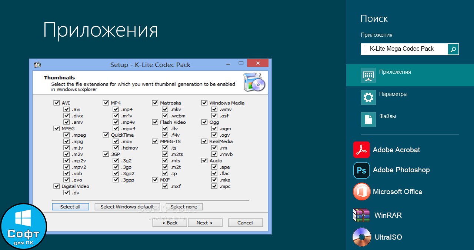Image resolution: width=474 pixels, height=250 pixels.
Task: Uncheck the .m2v checkbox
Action: point(66,154)
